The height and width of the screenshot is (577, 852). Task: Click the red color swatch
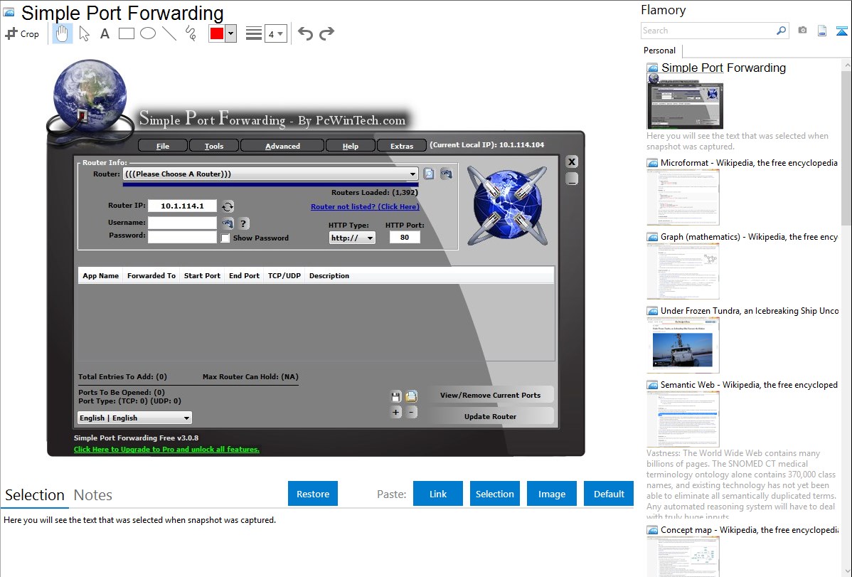click(217, 33)
